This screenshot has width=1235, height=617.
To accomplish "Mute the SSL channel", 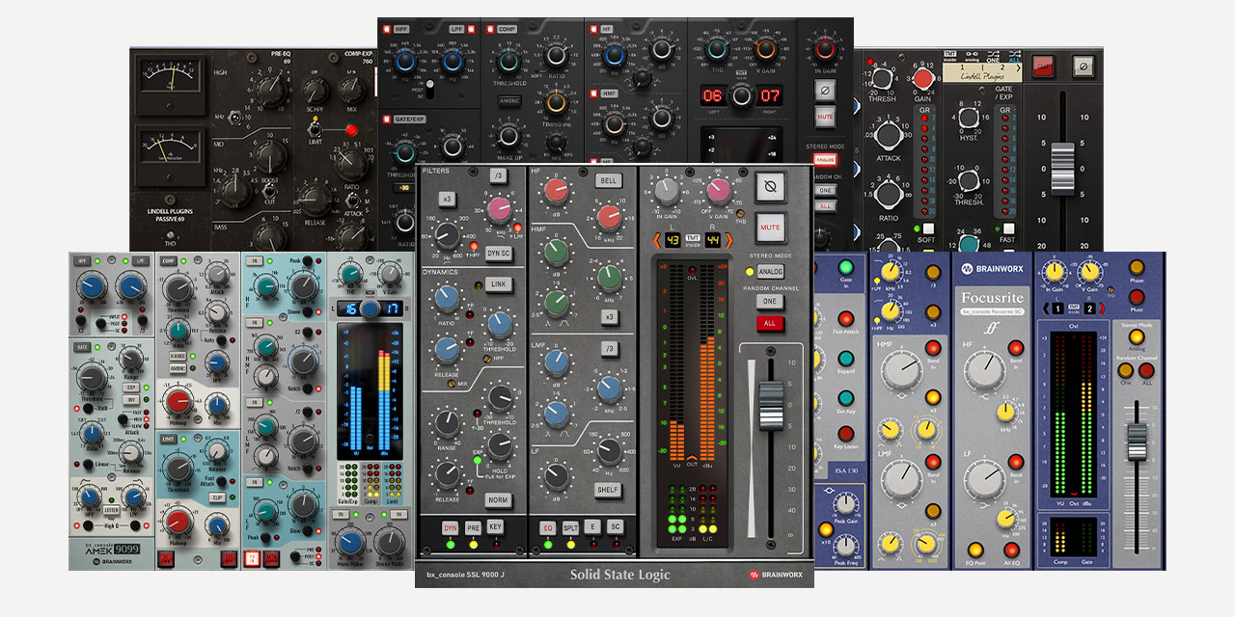I will tap(771, 225).
